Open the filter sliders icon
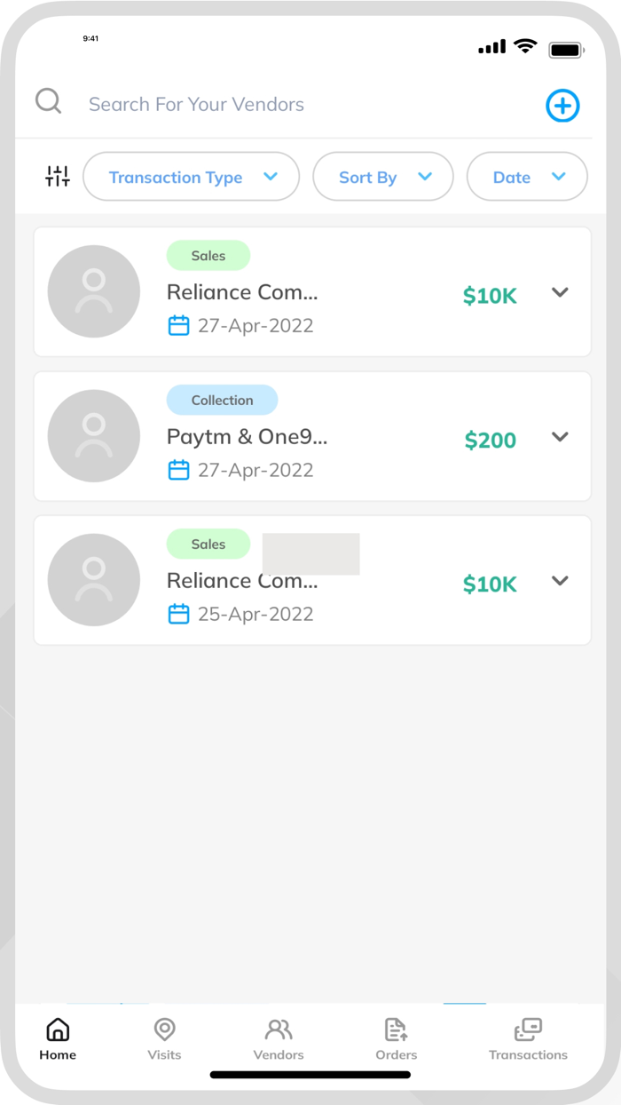Image resolution: width=621 pixels, height=1105 pixels. (x=58, y=177)
